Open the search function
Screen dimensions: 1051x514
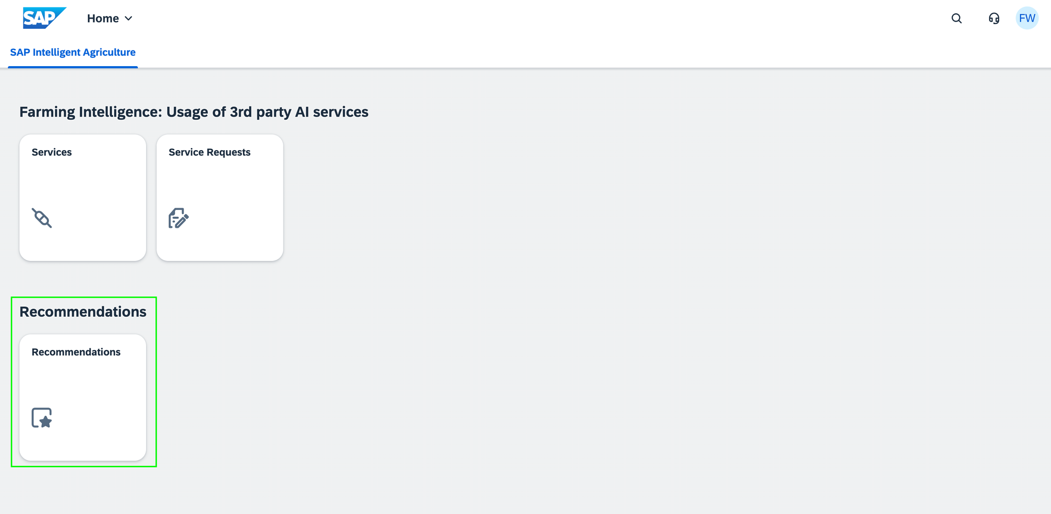pyautogui.click(x=956, y=18)
